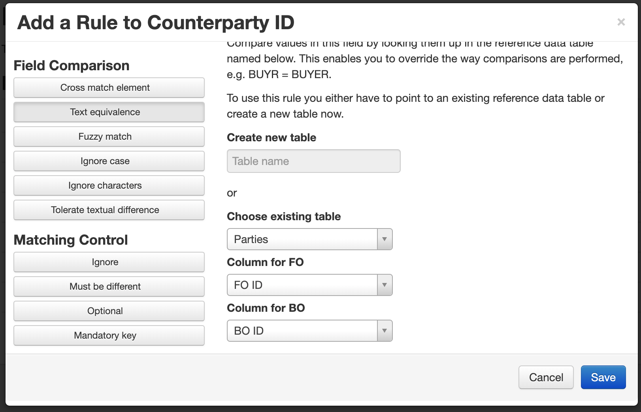Open the Parties existing table dropdown
641x412 pixels.
tap(310, 239)
